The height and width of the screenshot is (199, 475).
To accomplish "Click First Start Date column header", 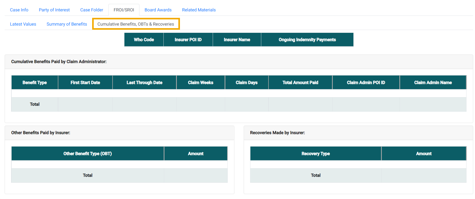I will click(85, 82).
